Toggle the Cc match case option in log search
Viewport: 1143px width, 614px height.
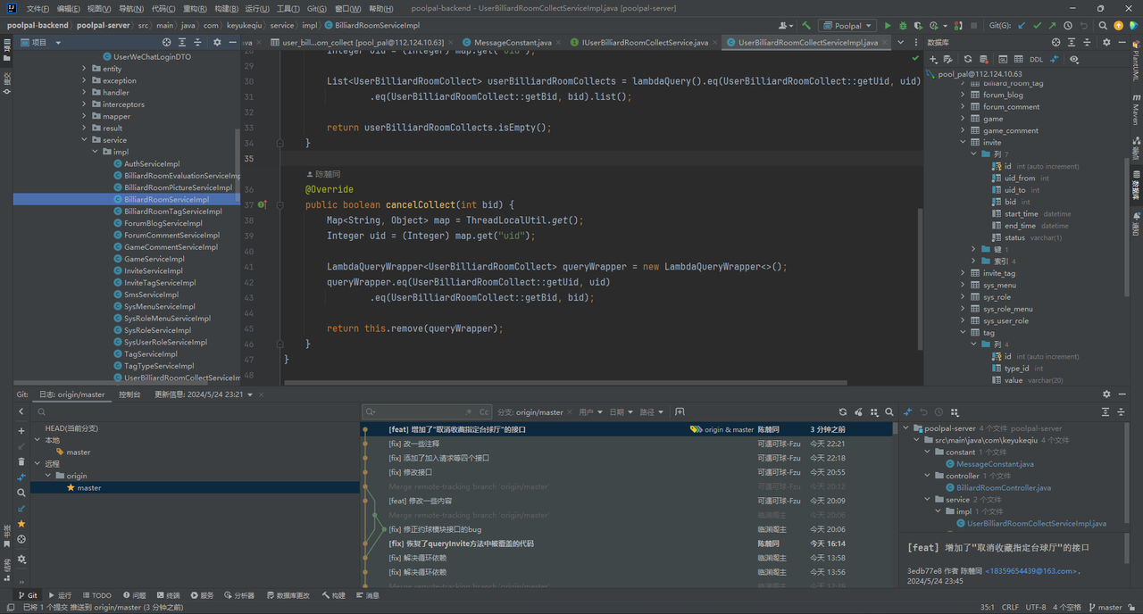pos(484,412)
